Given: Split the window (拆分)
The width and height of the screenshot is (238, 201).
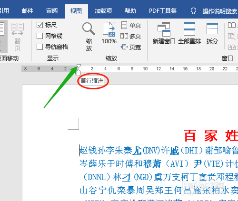Looking at the screenshot, I should click(x=212, y=33).
